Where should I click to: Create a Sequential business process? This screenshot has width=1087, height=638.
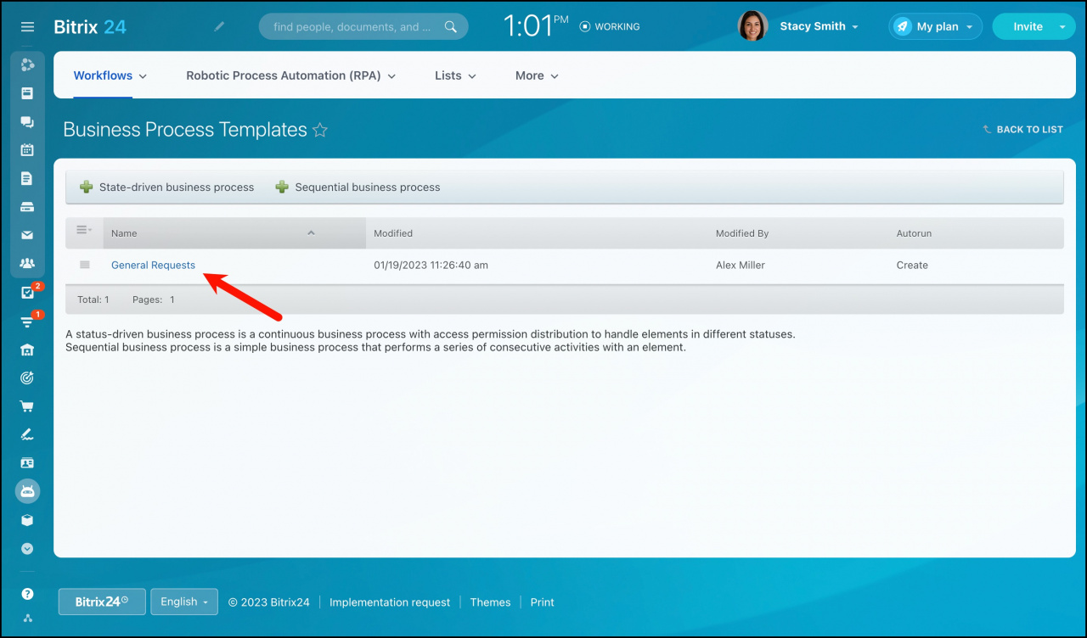[x=358, y=187]
